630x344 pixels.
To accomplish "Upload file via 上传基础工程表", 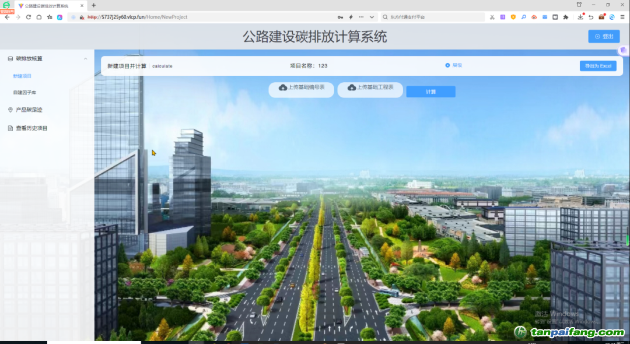I will pos(370,88).
